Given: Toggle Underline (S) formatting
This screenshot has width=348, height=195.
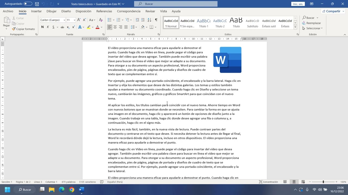Looking at the screenshot, I should pos(53,27).
